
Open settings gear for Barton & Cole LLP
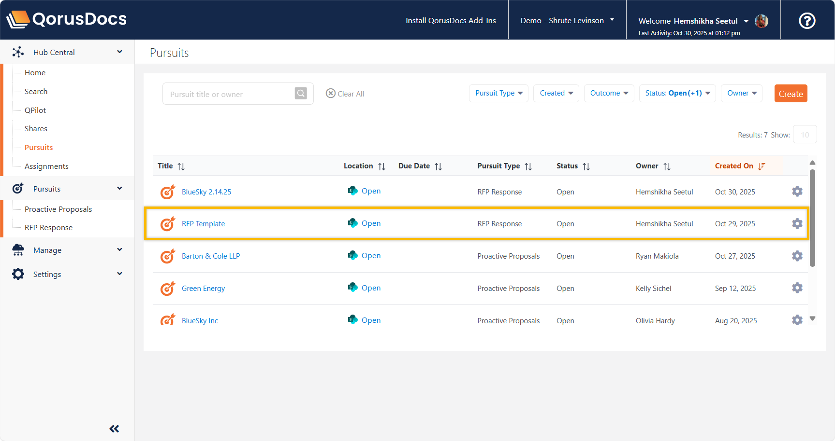coord(797,256)
